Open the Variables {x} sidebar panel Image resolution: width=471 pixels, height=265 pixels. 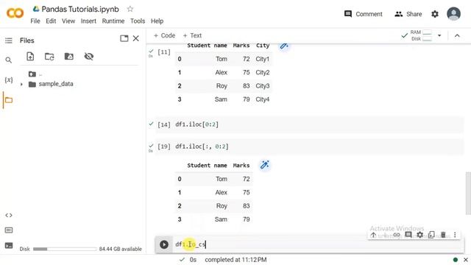9,80
